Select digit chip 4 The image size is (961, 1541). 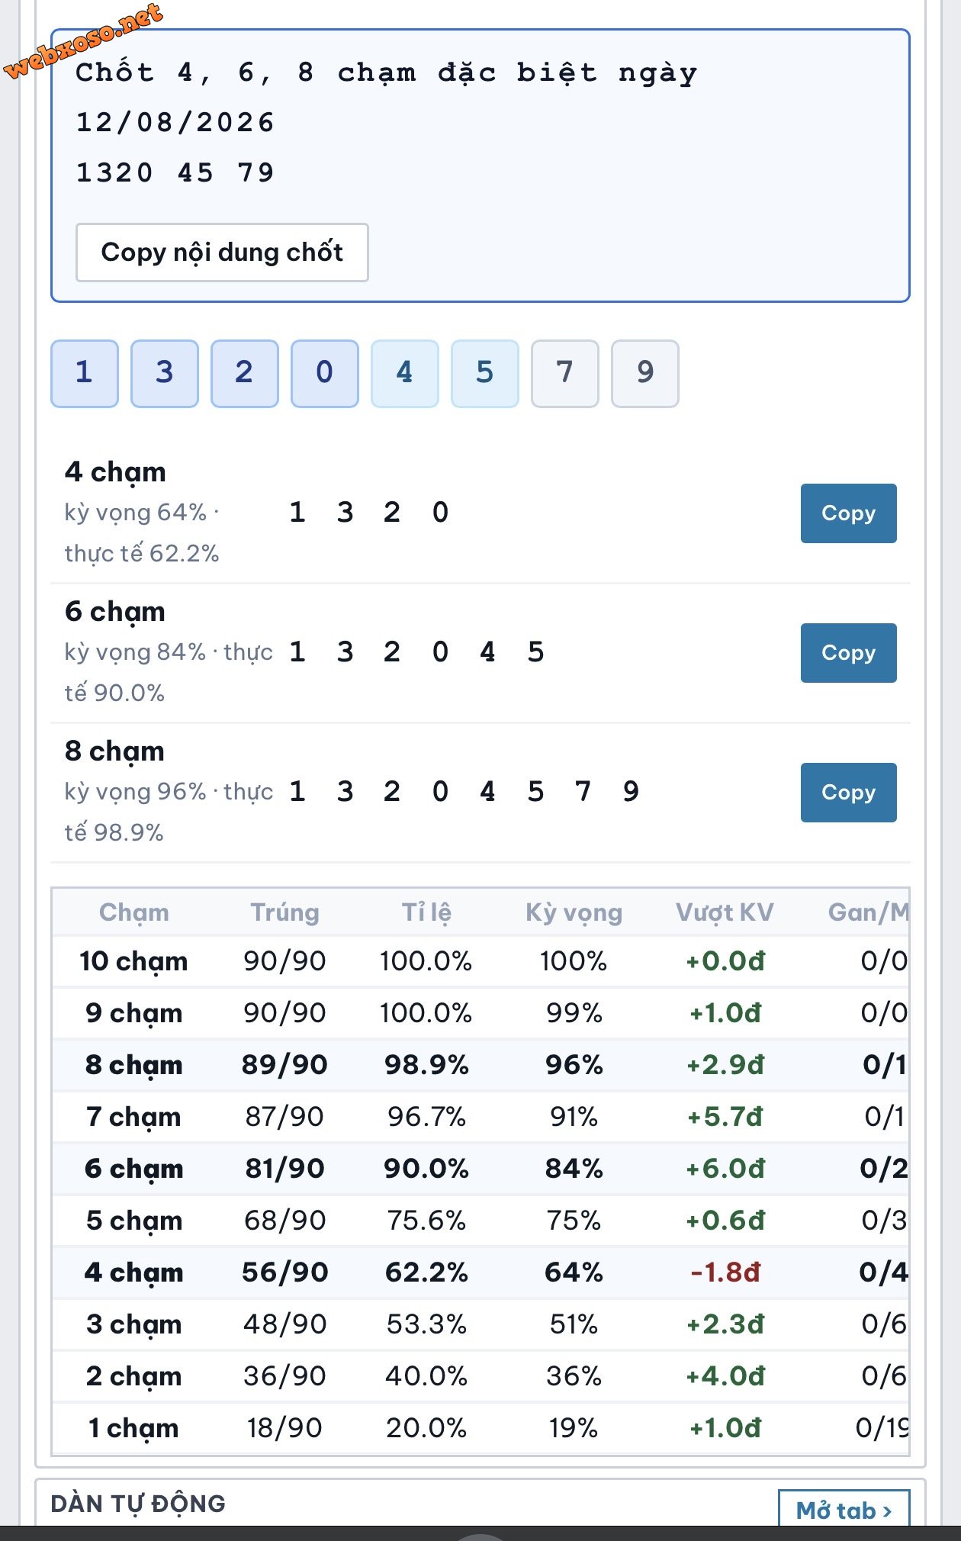(405, 373)
